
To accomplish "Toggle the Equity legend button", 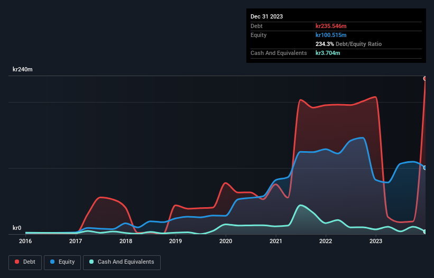I will coord(62,262).
